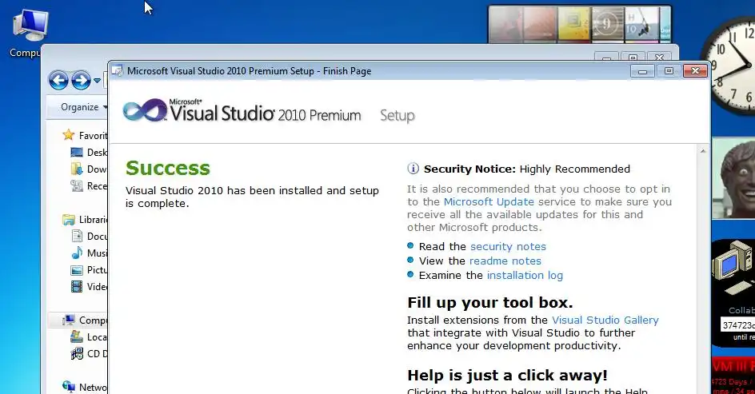Click the number 9 thumbnail in gadget strip
Screen dimensions: 755x394
tap(607, 23)
